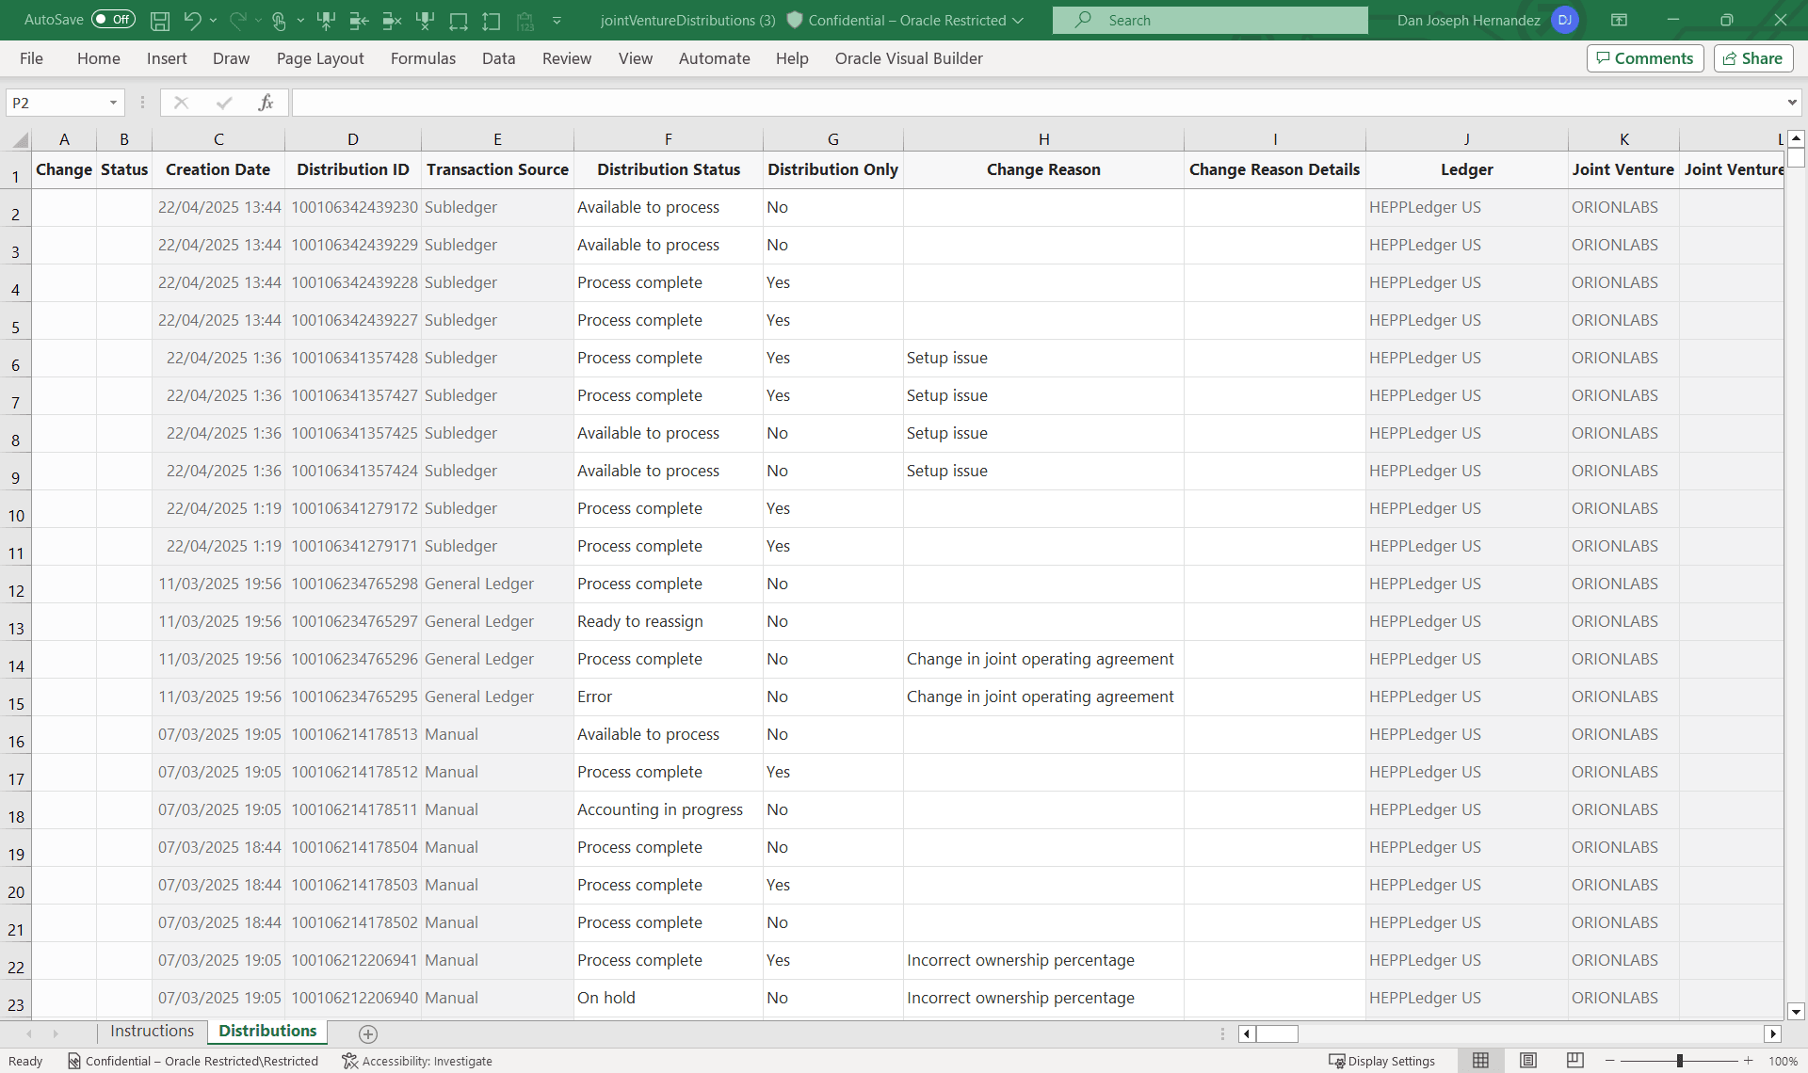Expand the Name Box dropdown arrow

(x=113, y=103)
